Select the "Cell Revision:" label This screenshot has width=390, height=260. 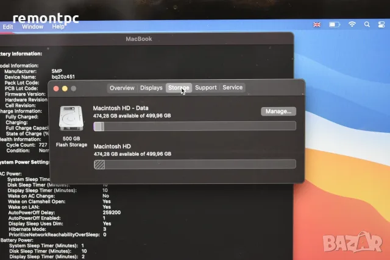[21, 105]
